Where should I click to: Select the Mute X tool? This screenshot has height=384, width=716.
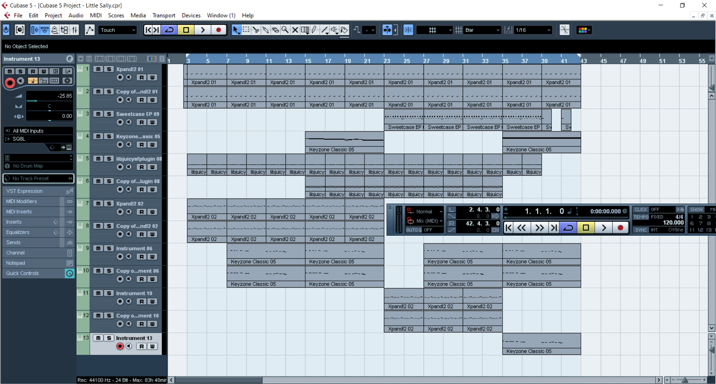coord(295,30)
